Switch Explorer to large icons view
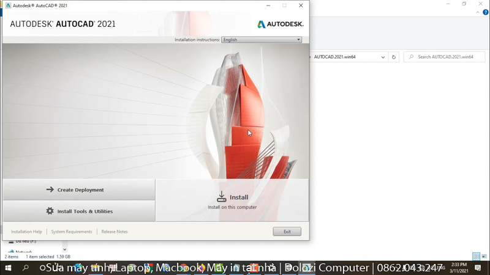 pyautogui.click(x=484, y=257)
